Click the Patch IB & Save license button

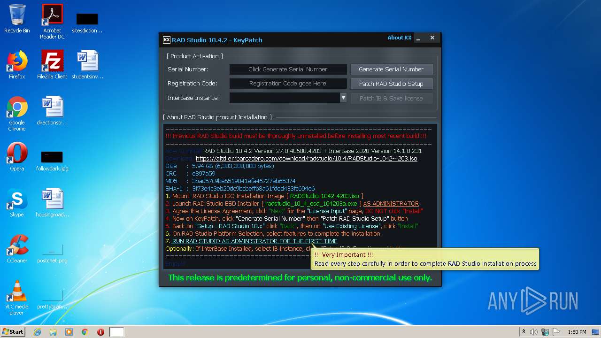[391, 98]
